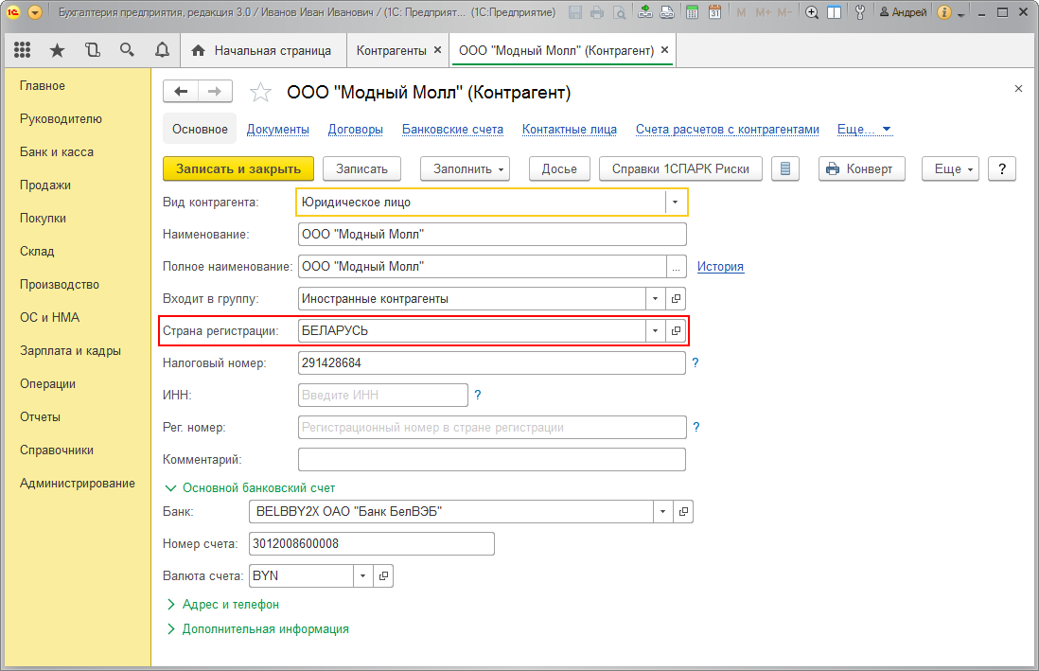
Task: Open Продажи section
Action: point(45,185)
